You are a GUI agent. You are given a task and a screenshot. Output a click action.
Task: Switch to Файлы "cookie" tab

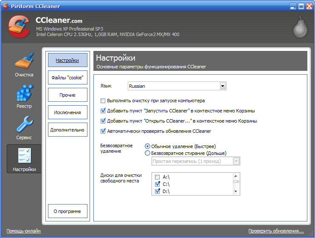[67, 78]
